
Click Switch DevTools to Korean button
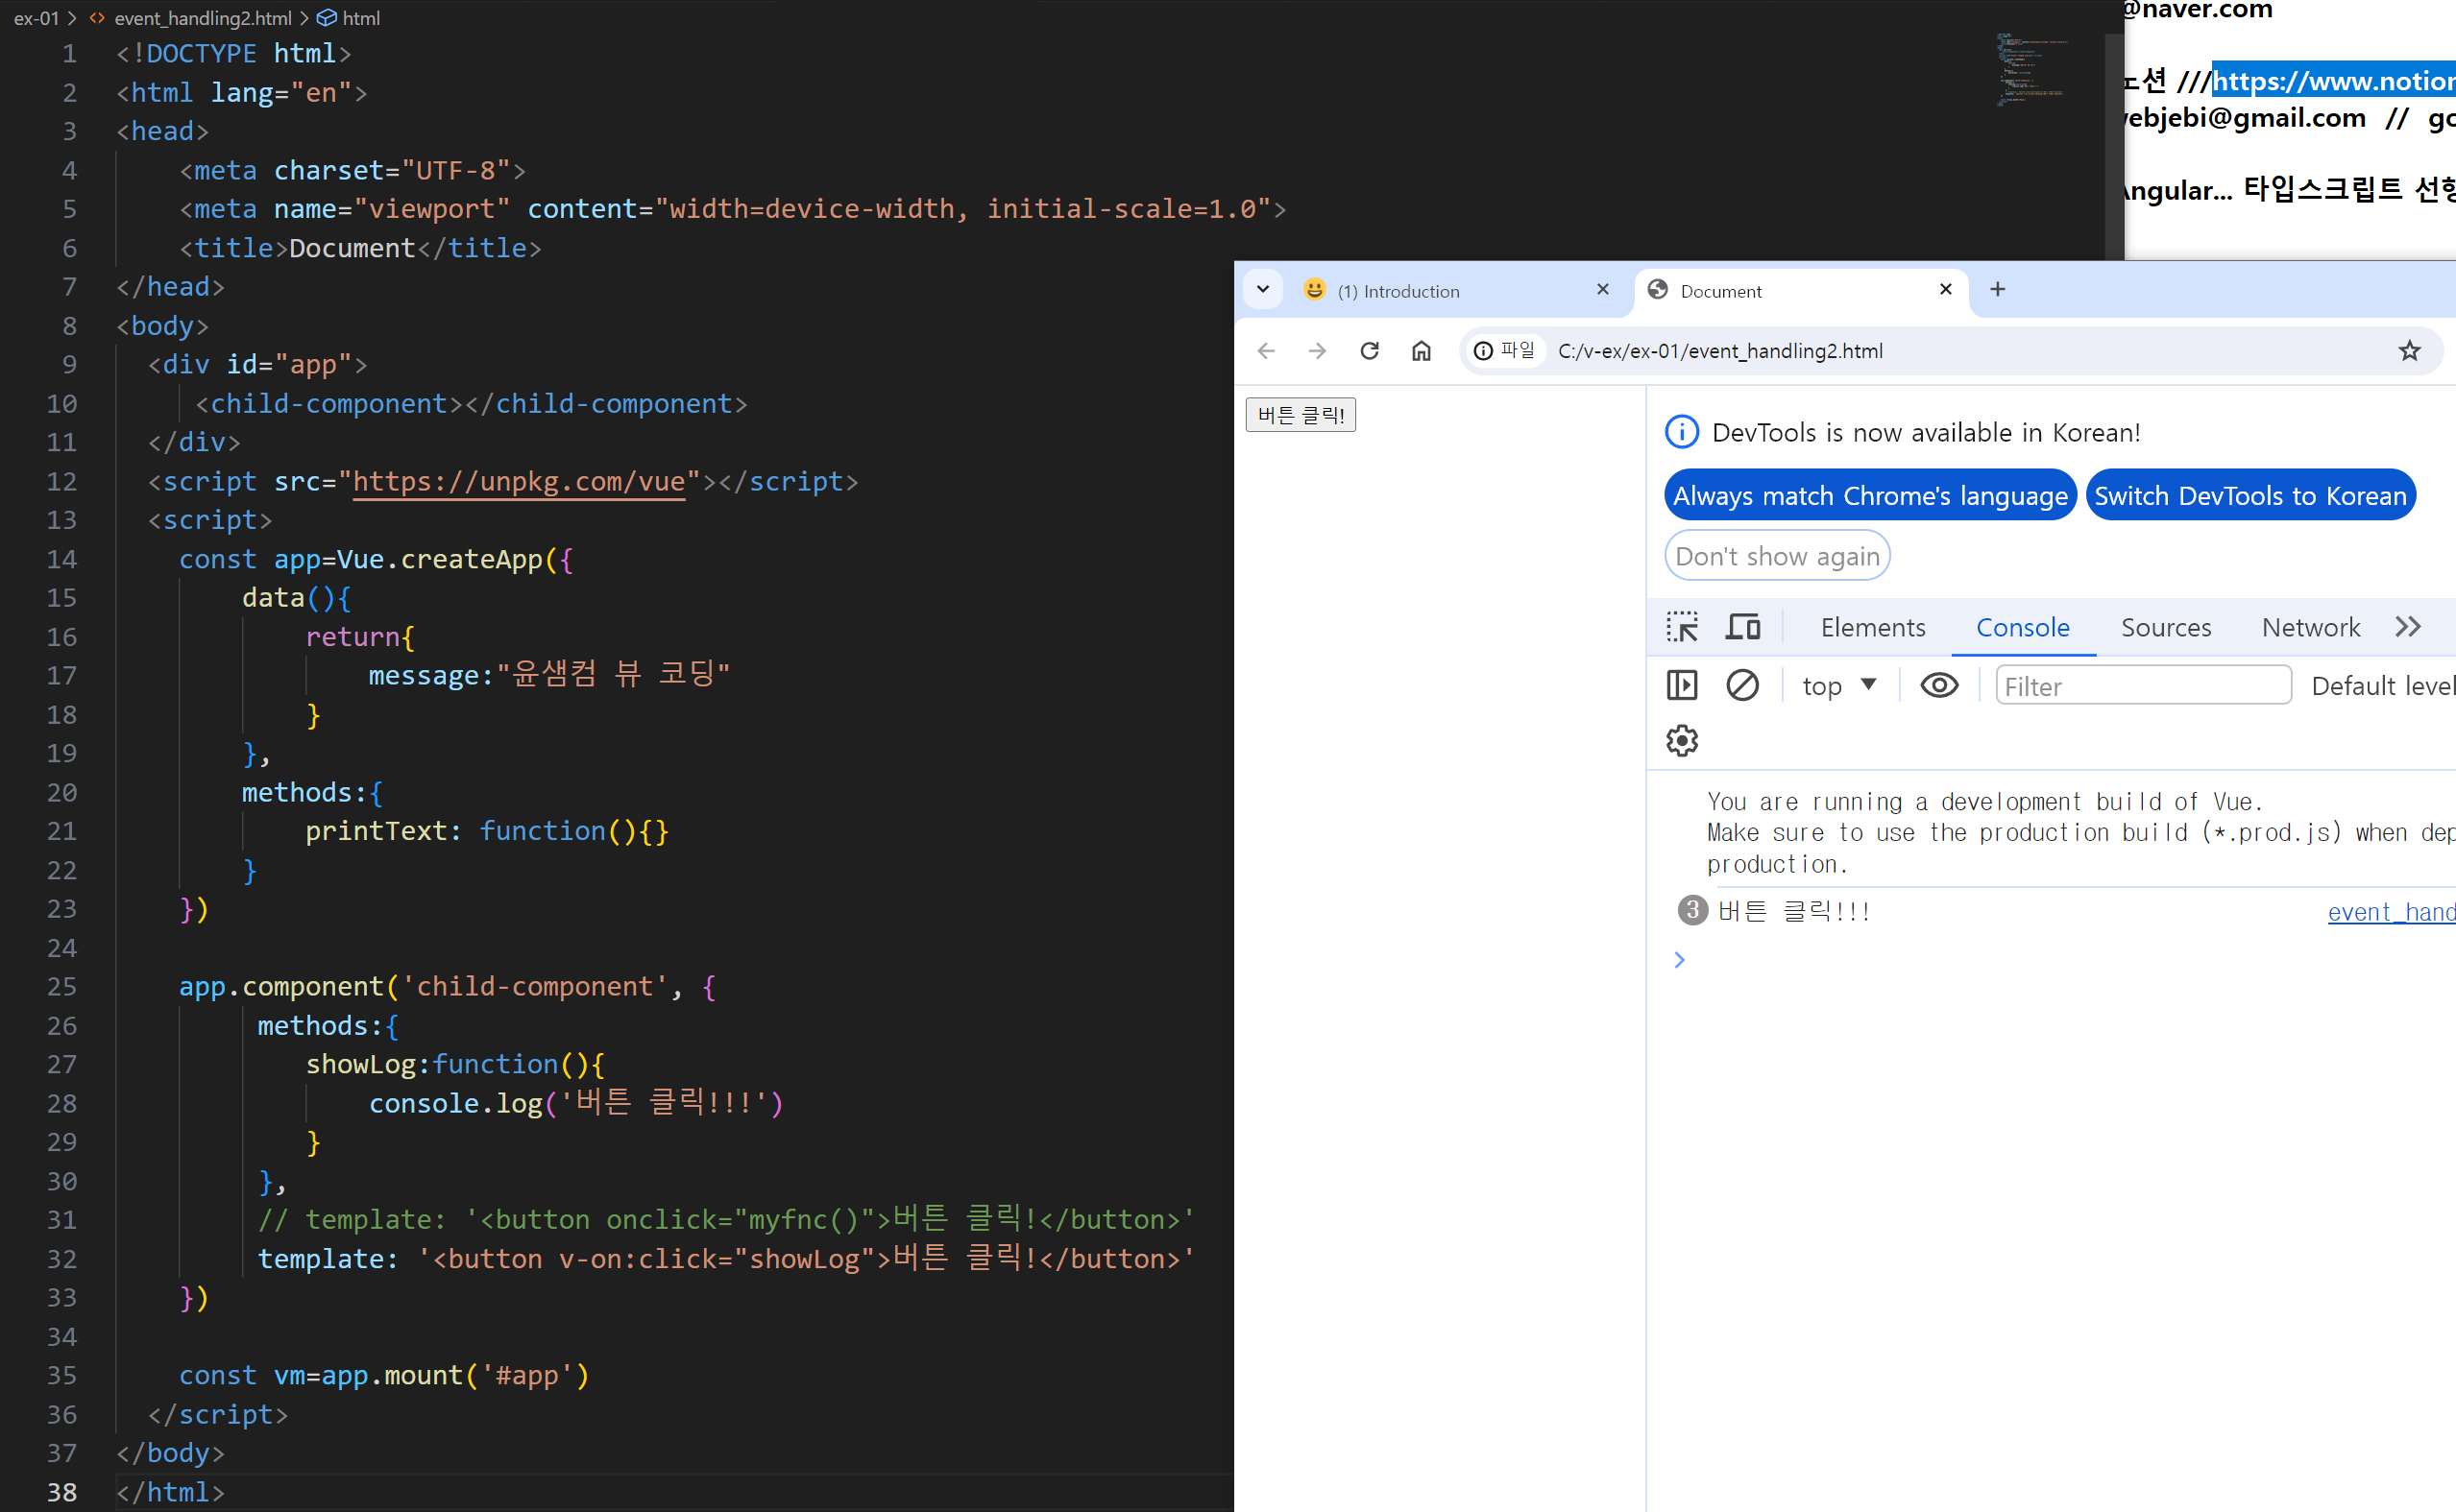coord(2249,496)
